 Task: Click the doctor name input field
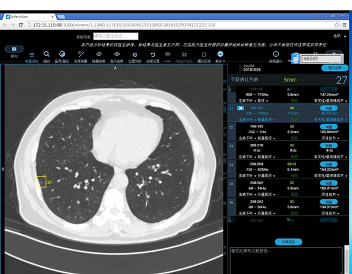[x=114, y=36]
